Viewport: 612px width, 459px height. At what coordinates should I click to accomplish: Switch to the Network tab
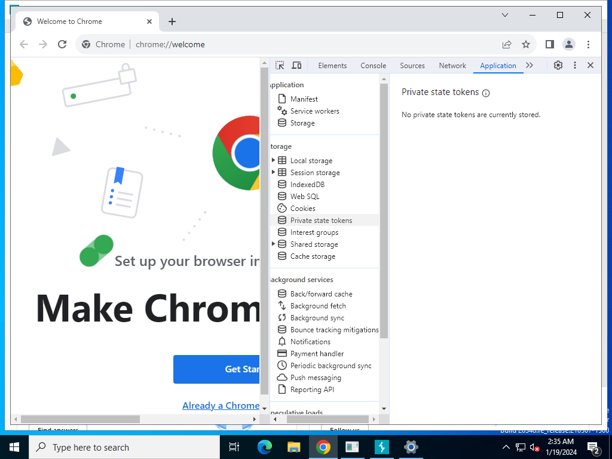[452, 66]
